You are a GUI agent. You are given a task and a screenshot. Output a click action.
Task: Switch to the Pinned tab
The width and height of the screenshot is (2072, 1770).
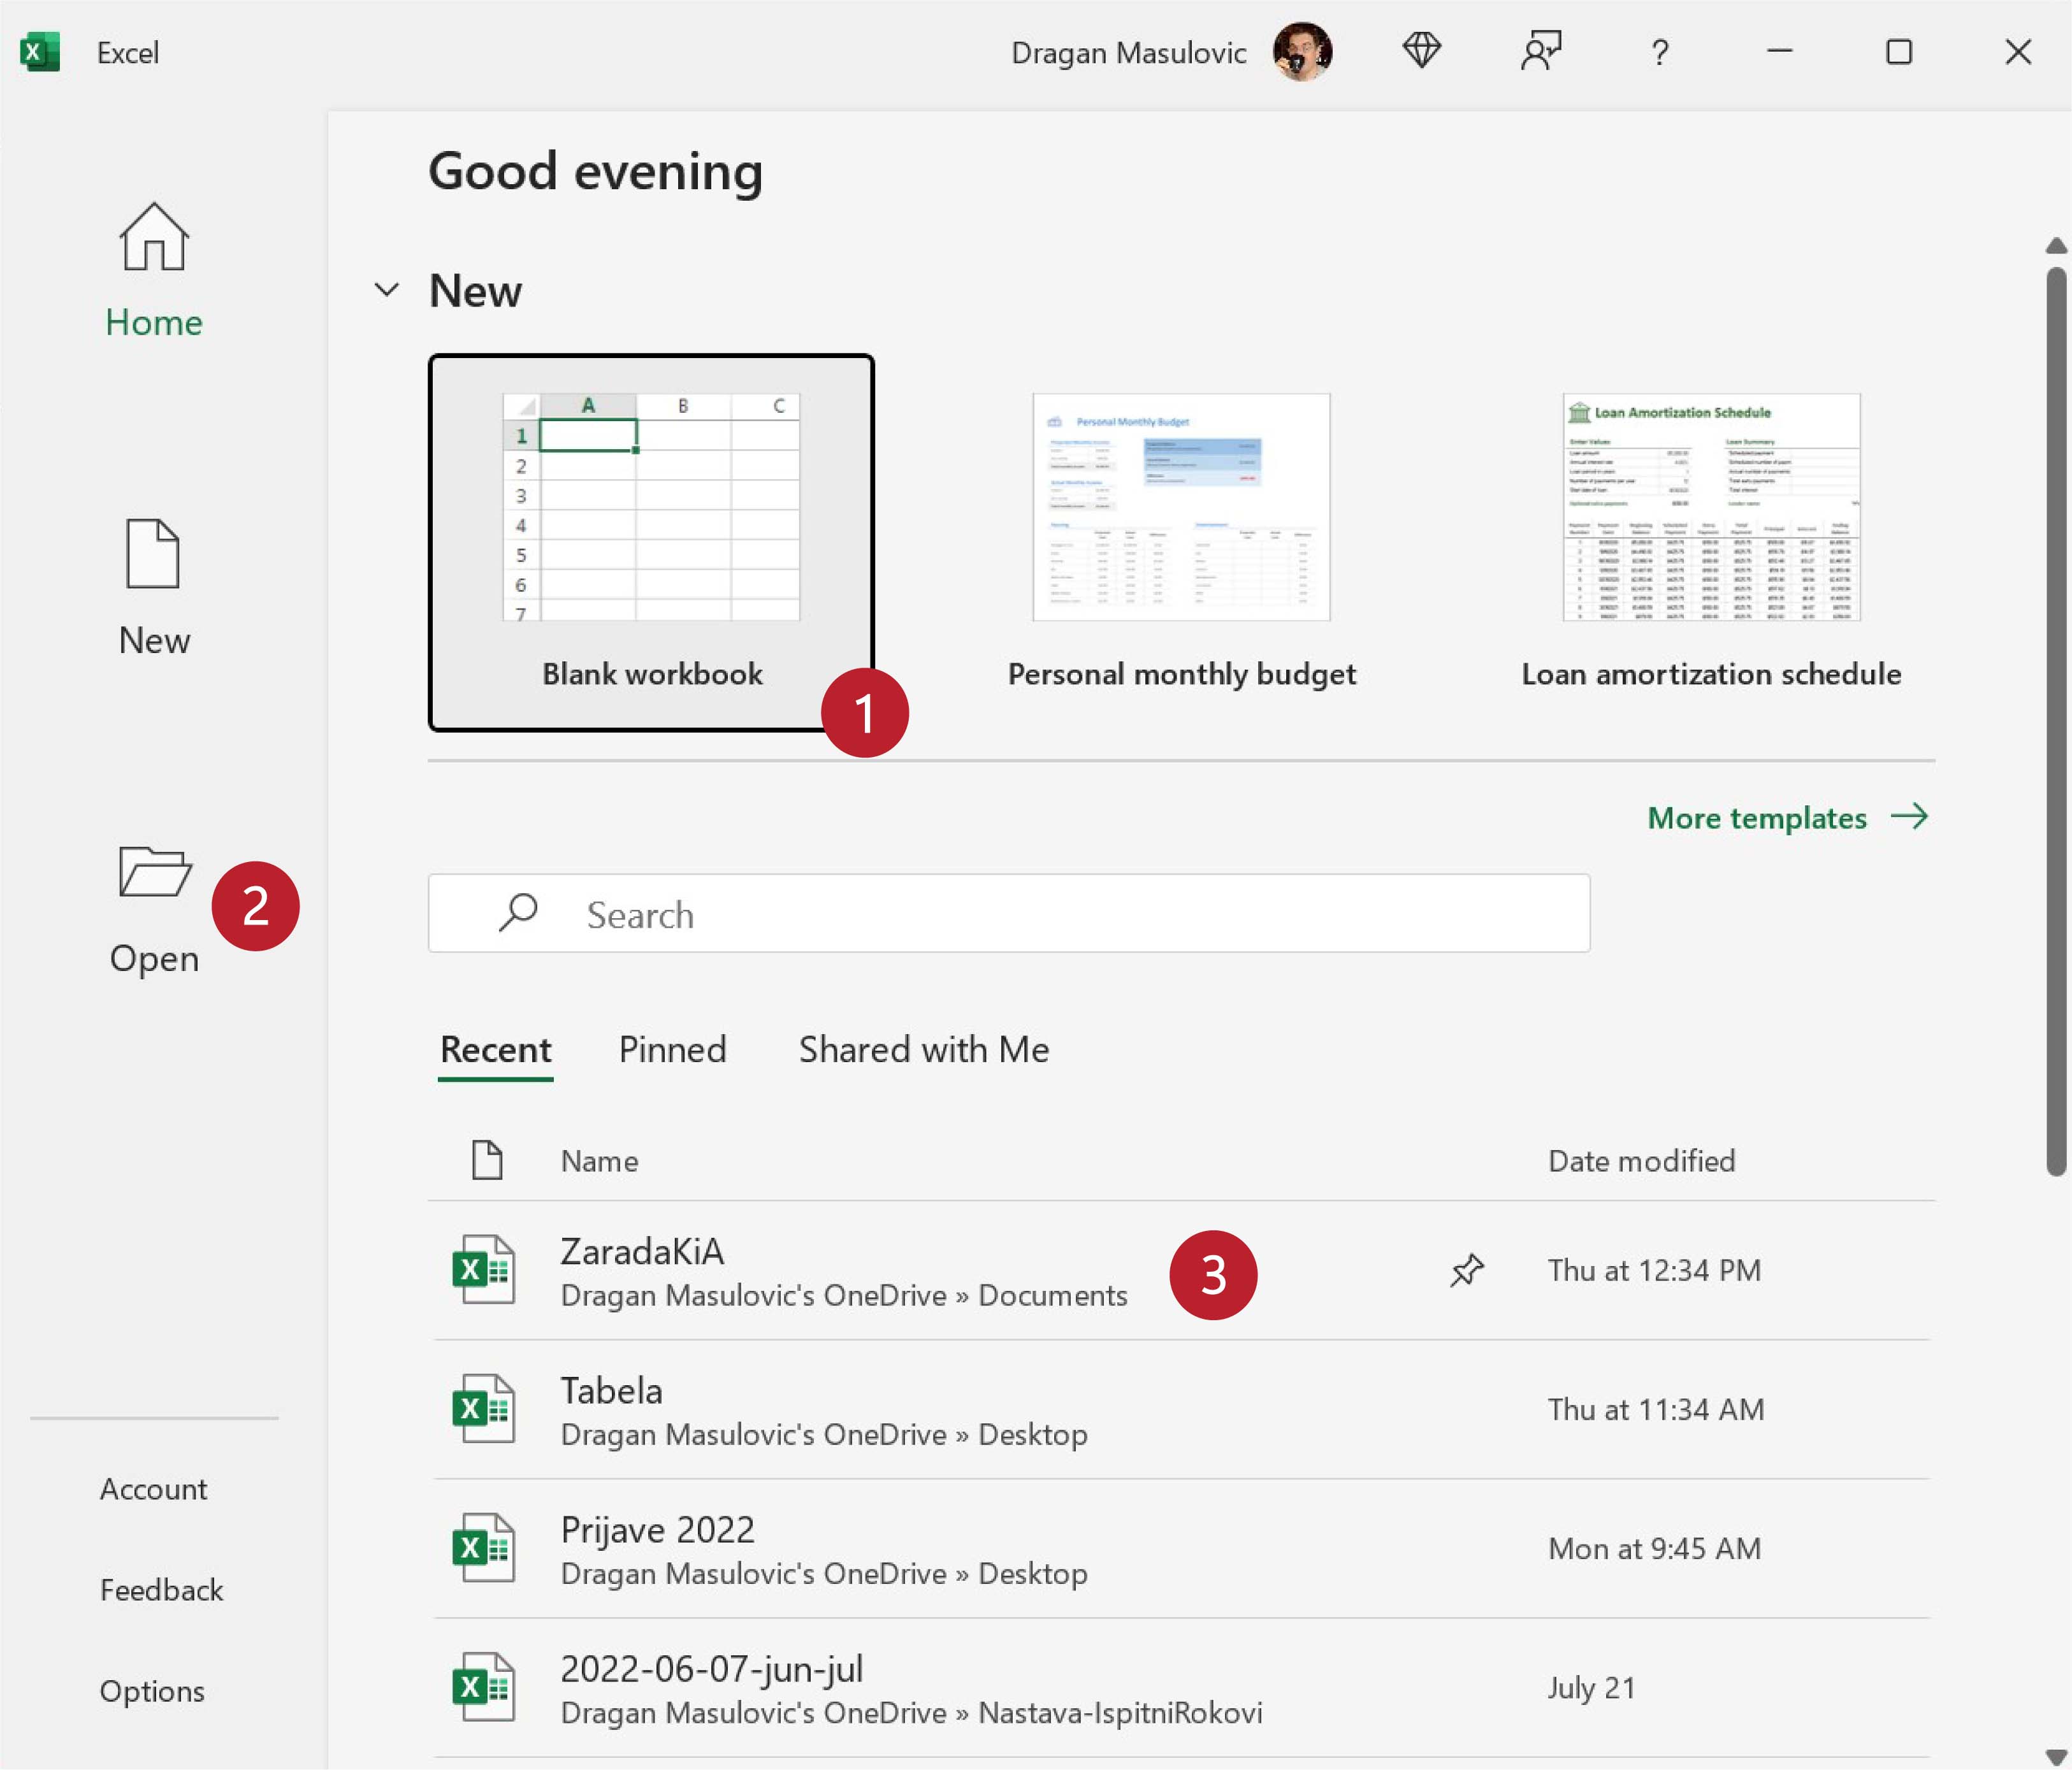tap(672, 1049)
